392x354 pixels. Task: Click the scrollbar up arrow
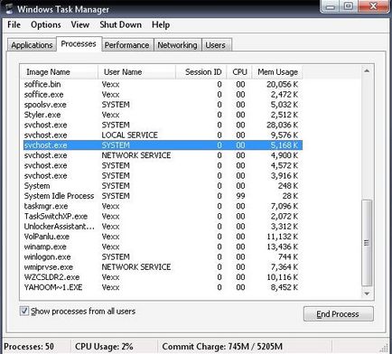pos(367,71)
